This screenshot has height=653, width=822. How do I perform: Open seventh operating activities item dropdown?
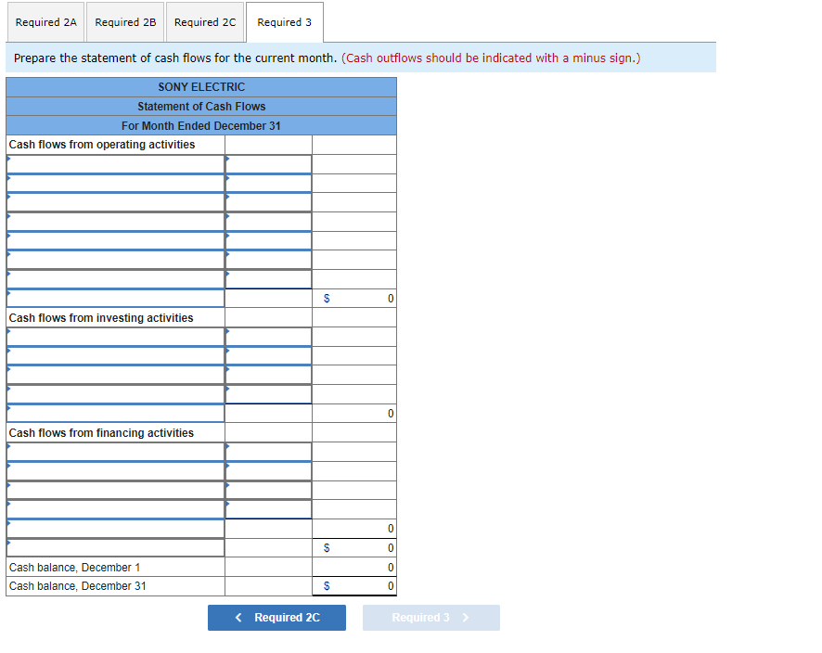pos(116,279)
